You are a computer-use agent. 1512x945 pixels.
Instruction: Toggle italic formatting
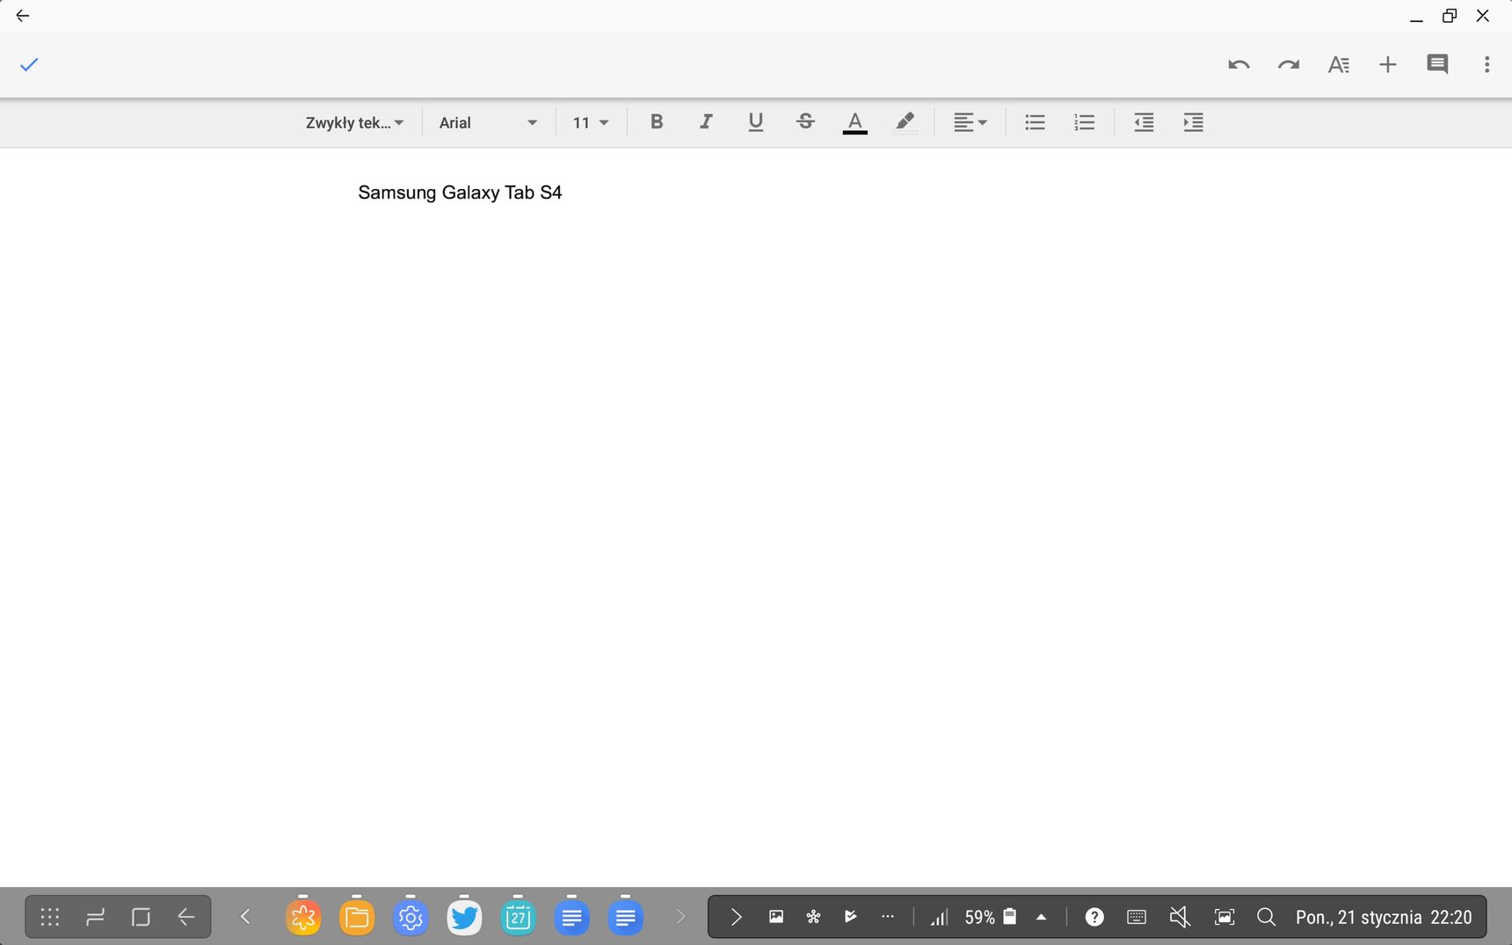(x=706, y=122)
